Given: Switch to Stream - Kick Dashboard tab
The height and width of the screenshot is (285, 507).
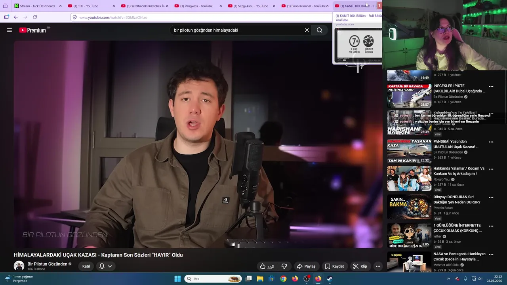Looking at the screenshot, I should click(x=37, y=6).
